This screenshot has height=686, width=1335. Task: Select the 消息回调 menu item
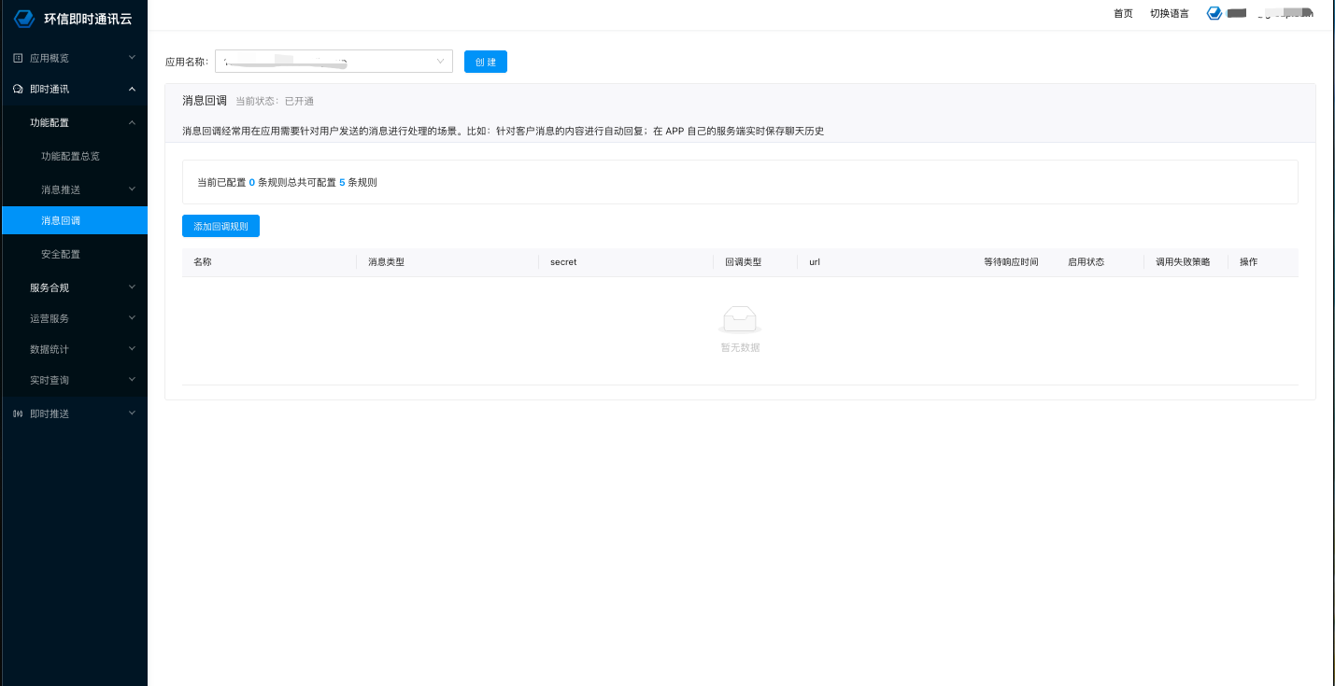[61, 220]
